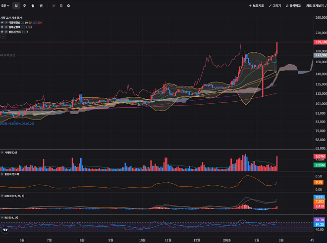Click the 2,419 MACD histogram label
The height and width of the screenshot is (243, 327).
pyautogui.click(x=319, y=206)
